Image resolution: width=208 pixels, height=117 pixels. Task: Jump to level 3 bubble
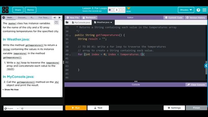[116, 10]
